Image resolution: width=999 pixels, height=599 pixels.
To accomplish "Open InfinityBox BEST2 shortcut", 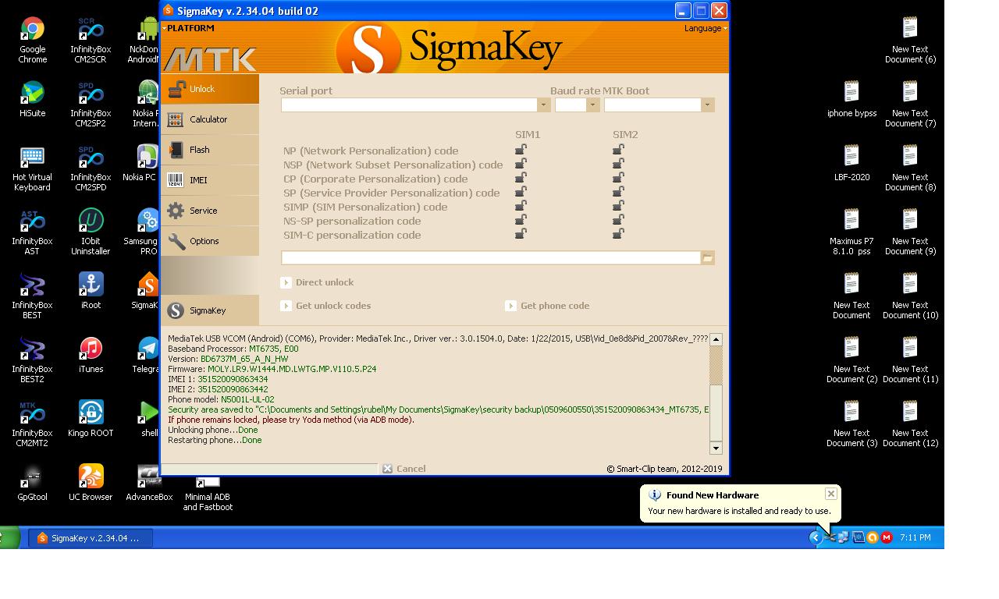I will coord(33,360).
